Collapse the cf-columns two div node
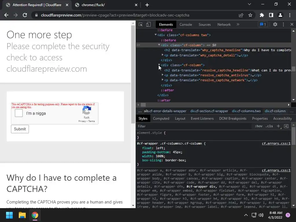Screen dimensions: 296x222 156,35
